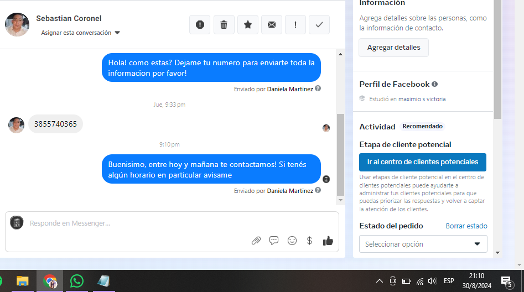
Task: Open saved replies speech bubble icon
Action: (x=274, y=241)
